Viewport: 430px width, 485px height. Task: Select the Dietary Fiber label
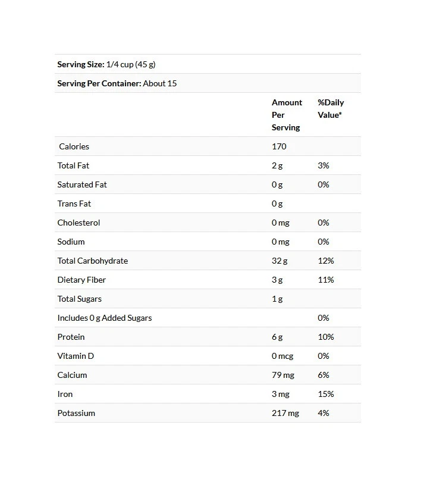81,280
